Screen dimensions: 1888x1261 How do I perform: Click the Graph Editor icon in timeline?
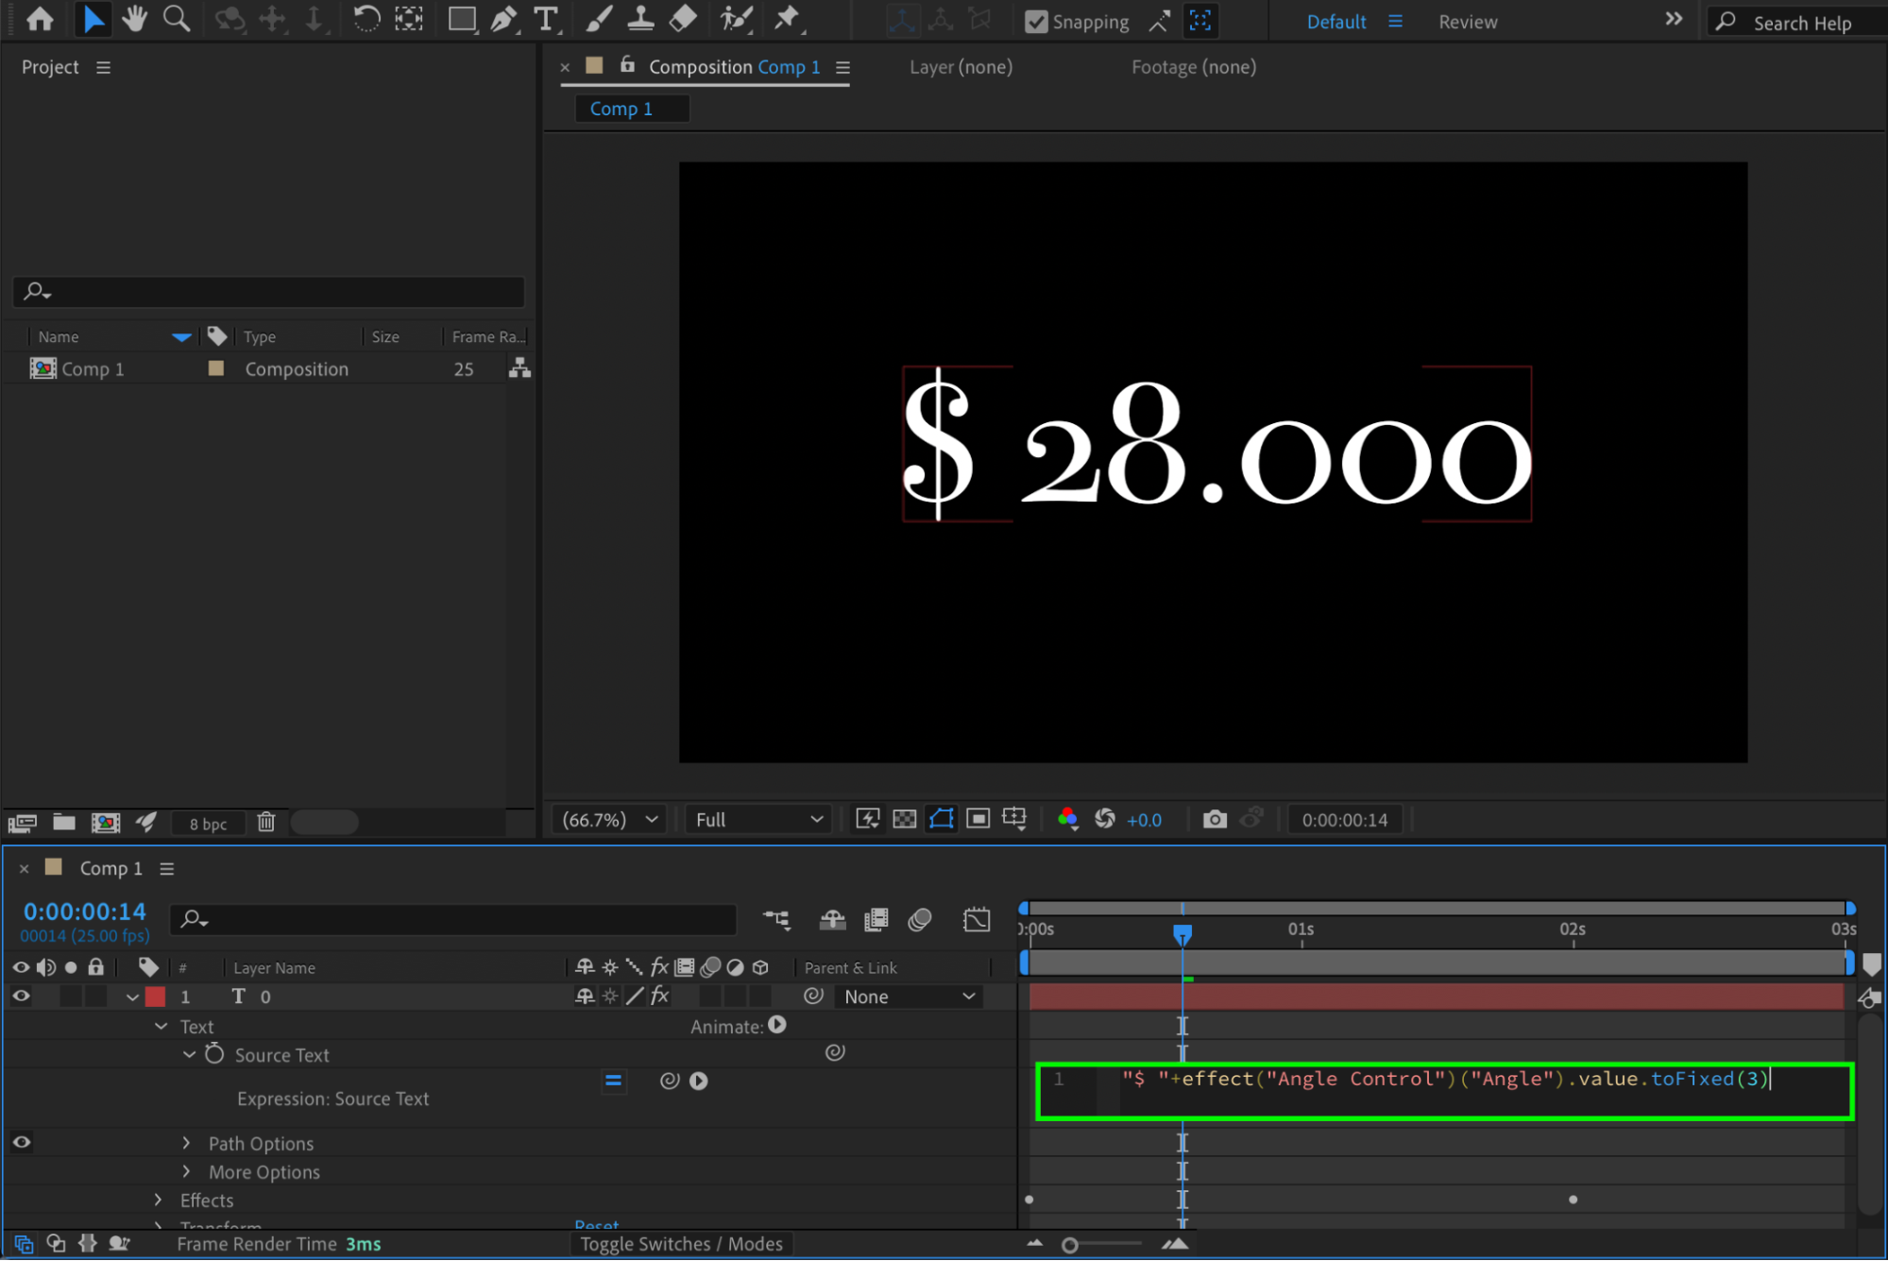pos(977,919)
